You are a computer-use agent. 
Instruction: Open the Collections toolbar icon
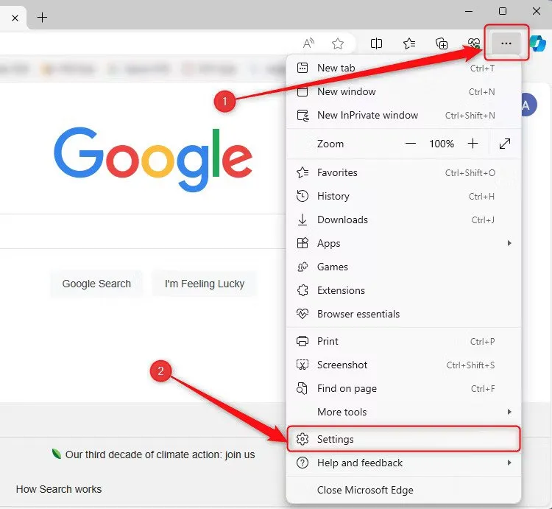pos(442,43)
